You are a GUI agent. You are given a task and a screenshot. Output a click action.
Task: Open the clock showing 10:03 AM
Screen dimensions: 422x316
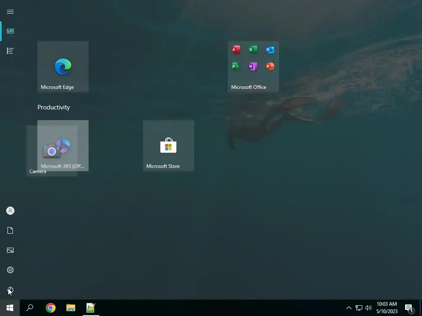coord(387,308)
